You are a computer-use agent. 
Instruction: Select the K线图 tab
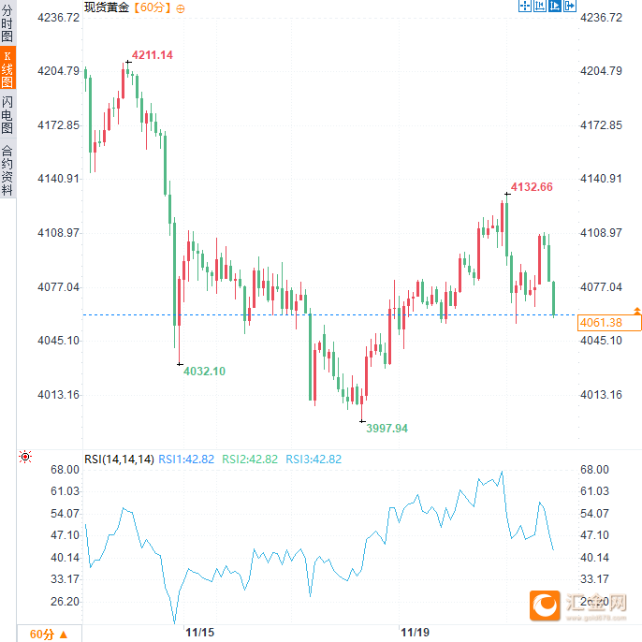point(7,67)
